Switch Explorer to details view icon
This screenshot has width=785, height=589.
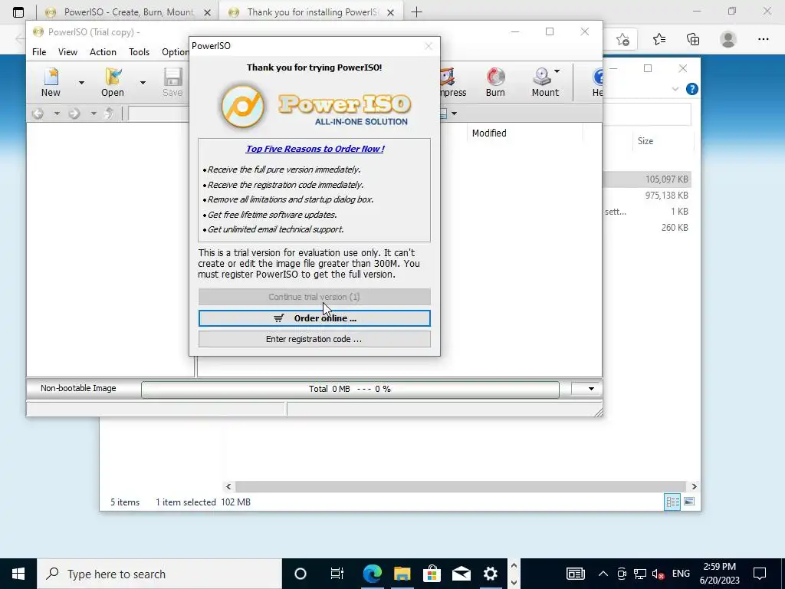(x=672, y=502)
